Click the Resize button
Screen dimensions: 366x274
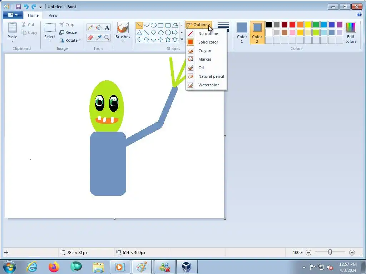(68, 32)
